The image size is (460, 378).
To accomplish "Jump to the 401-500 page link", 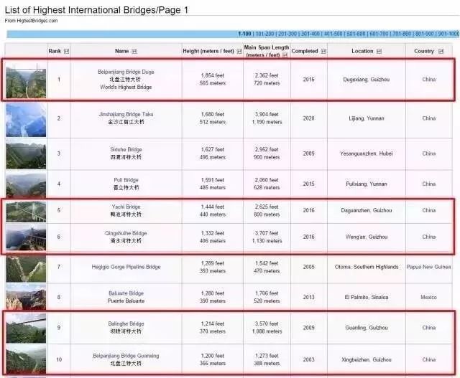I will click(x=333, y=34).
